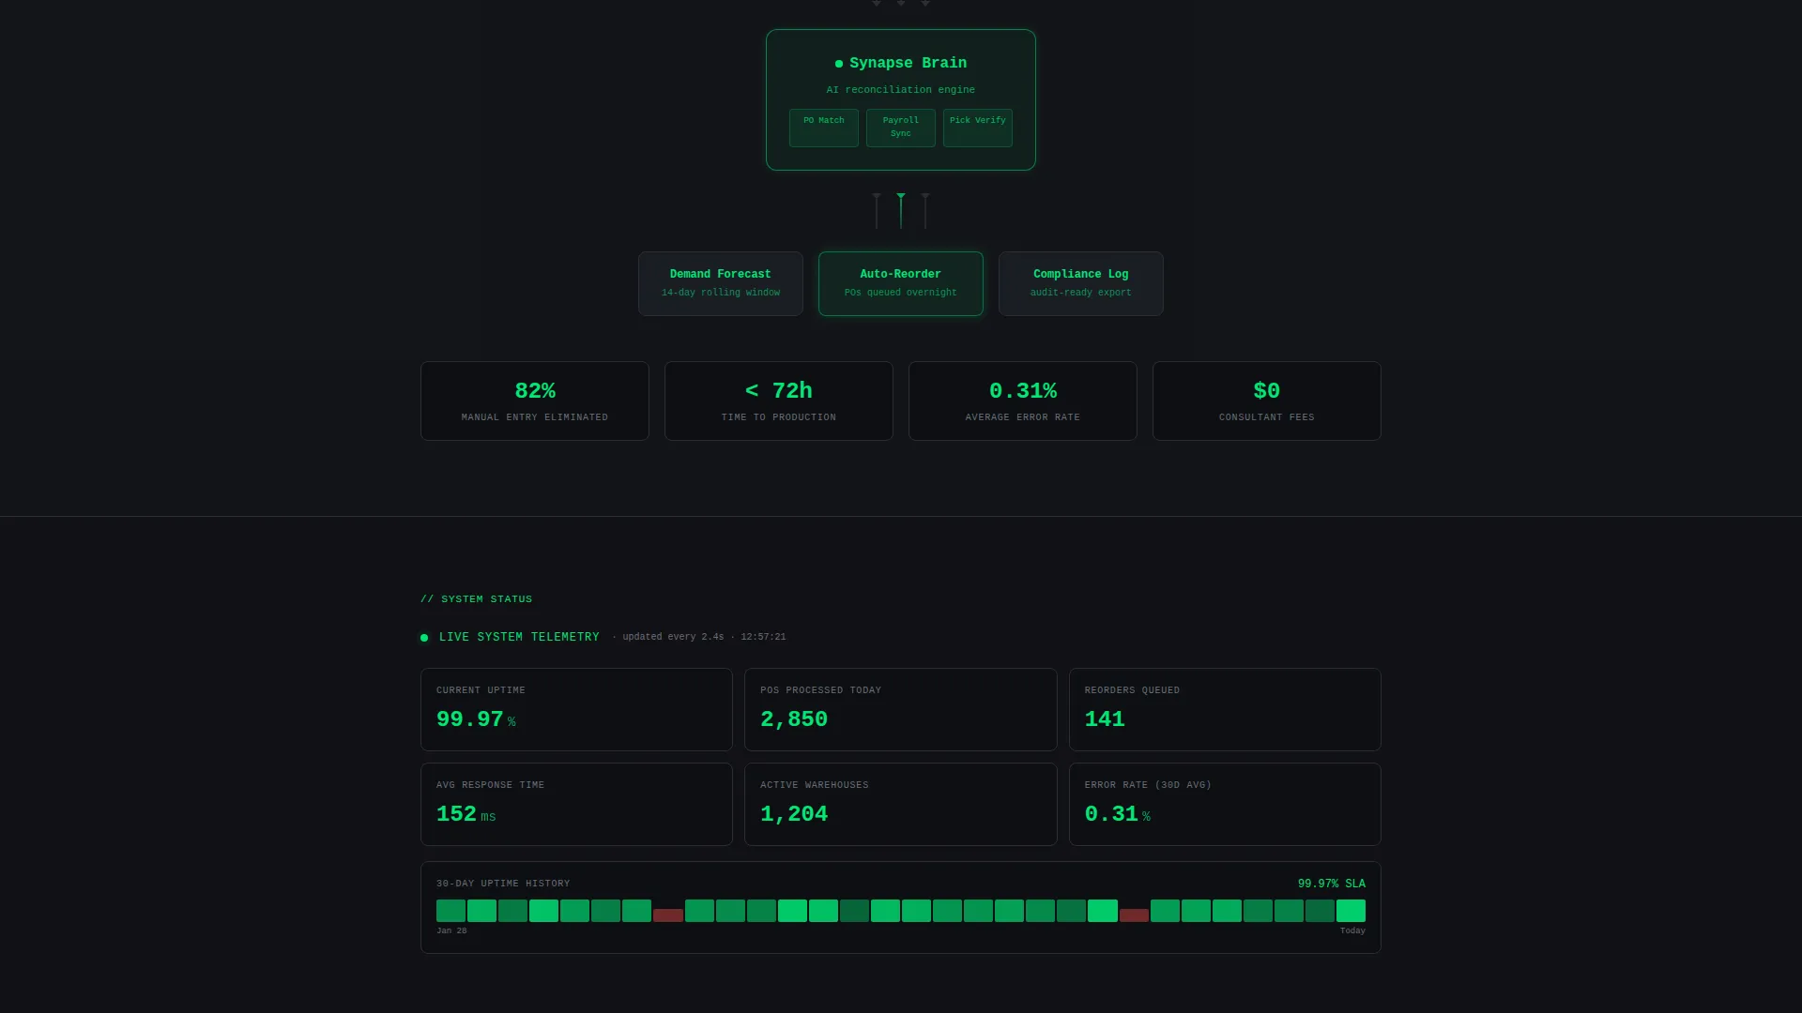Click the Synapse Brain title
Image resolution: width=1802 pixels, height=1013 pixels.
click(x=908, y=63)
